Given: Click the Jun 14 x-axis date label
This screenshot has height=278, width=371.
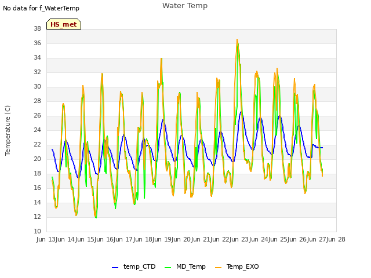Looking at the screenshot, I should (66, 239).
